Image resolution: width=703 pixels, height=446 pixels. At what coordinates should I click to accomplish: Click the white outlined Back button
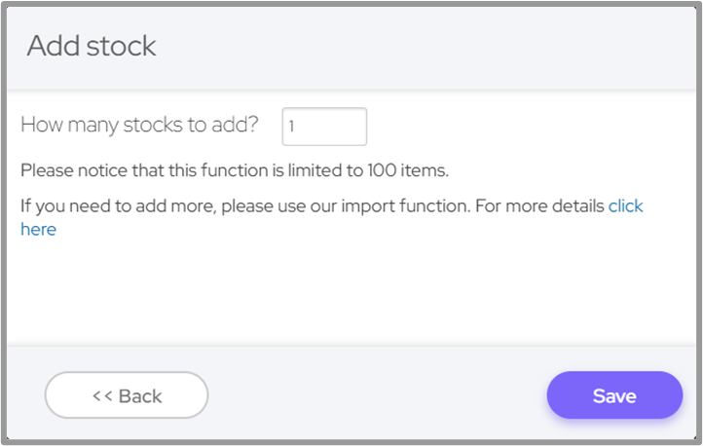point(127,395)
